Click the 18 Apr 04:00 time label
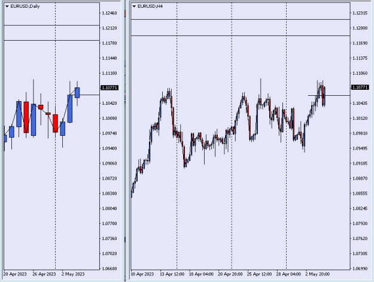Screen dimensions: 374x282 pos(201,274)
